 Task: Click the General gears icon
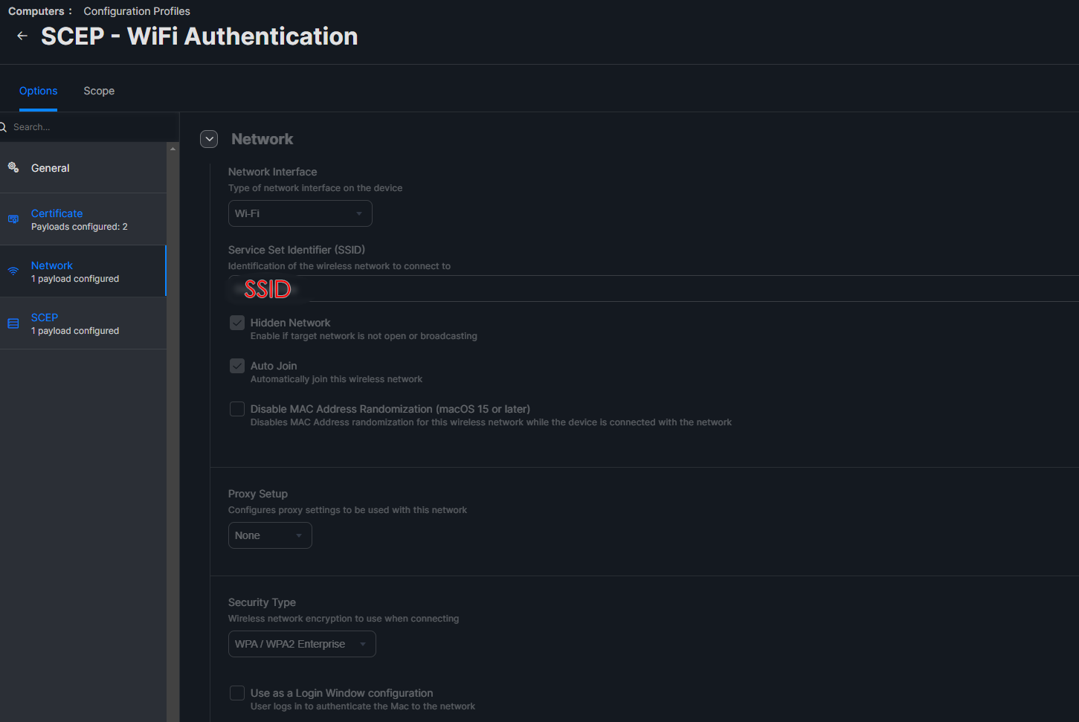[x=13, y=167]
